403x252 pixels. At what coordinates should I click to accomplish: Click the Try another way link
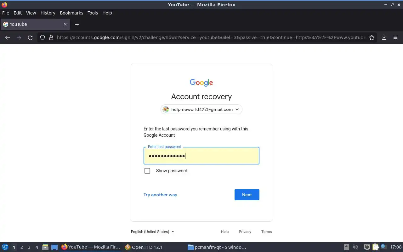point(160,195)
